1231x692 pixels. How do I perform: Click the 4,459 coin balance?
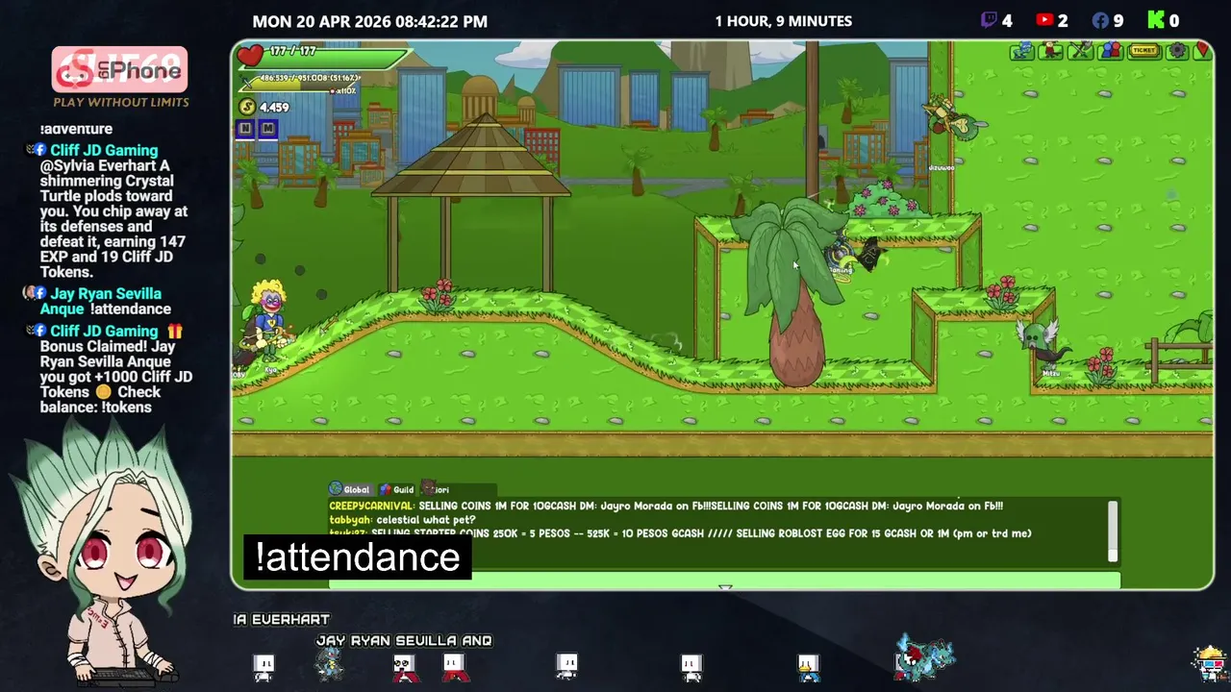pos(274,108)
